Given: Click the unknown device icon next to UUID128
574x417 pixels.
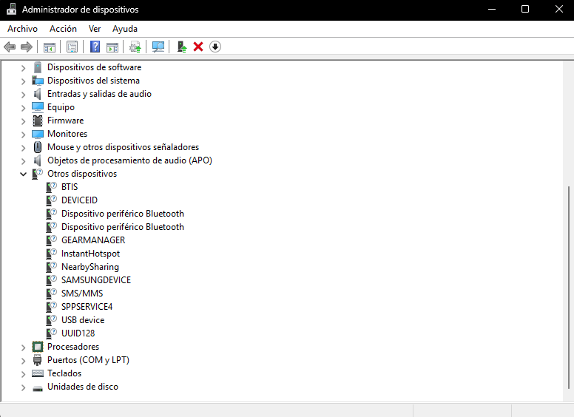Looking at the screenshot, I should 51,333.
